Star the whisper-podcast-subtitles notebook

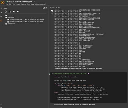35,2
